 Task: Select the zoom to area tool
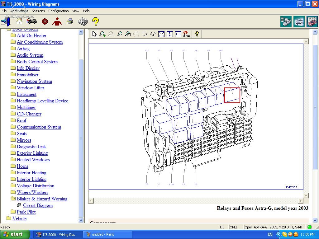[x=128, y=34]
